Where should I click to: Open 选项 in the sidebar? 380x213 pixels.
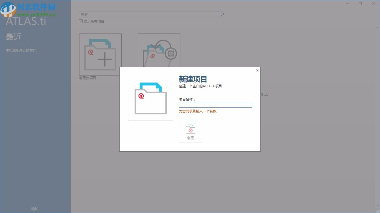(x=35, y=209)
